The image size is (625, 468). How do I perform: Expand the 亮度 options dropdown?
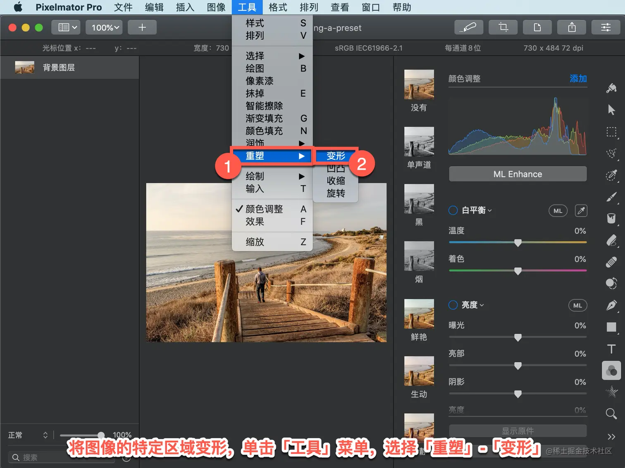point(482,305)
